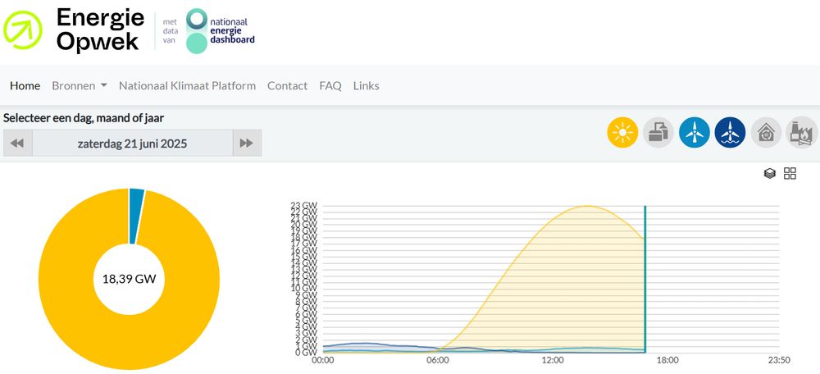Toggle the offshore wind turbine icon
The width and height of the screenshot is (820, 374).
click(x=730, y=132)
